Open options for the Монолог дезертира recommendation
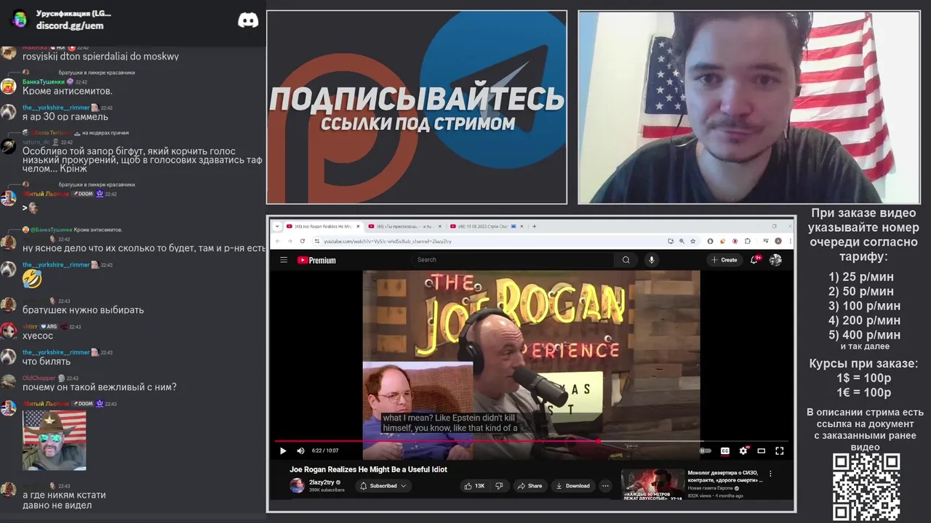This screenshot has width=931, height=523. pos(770,474)
